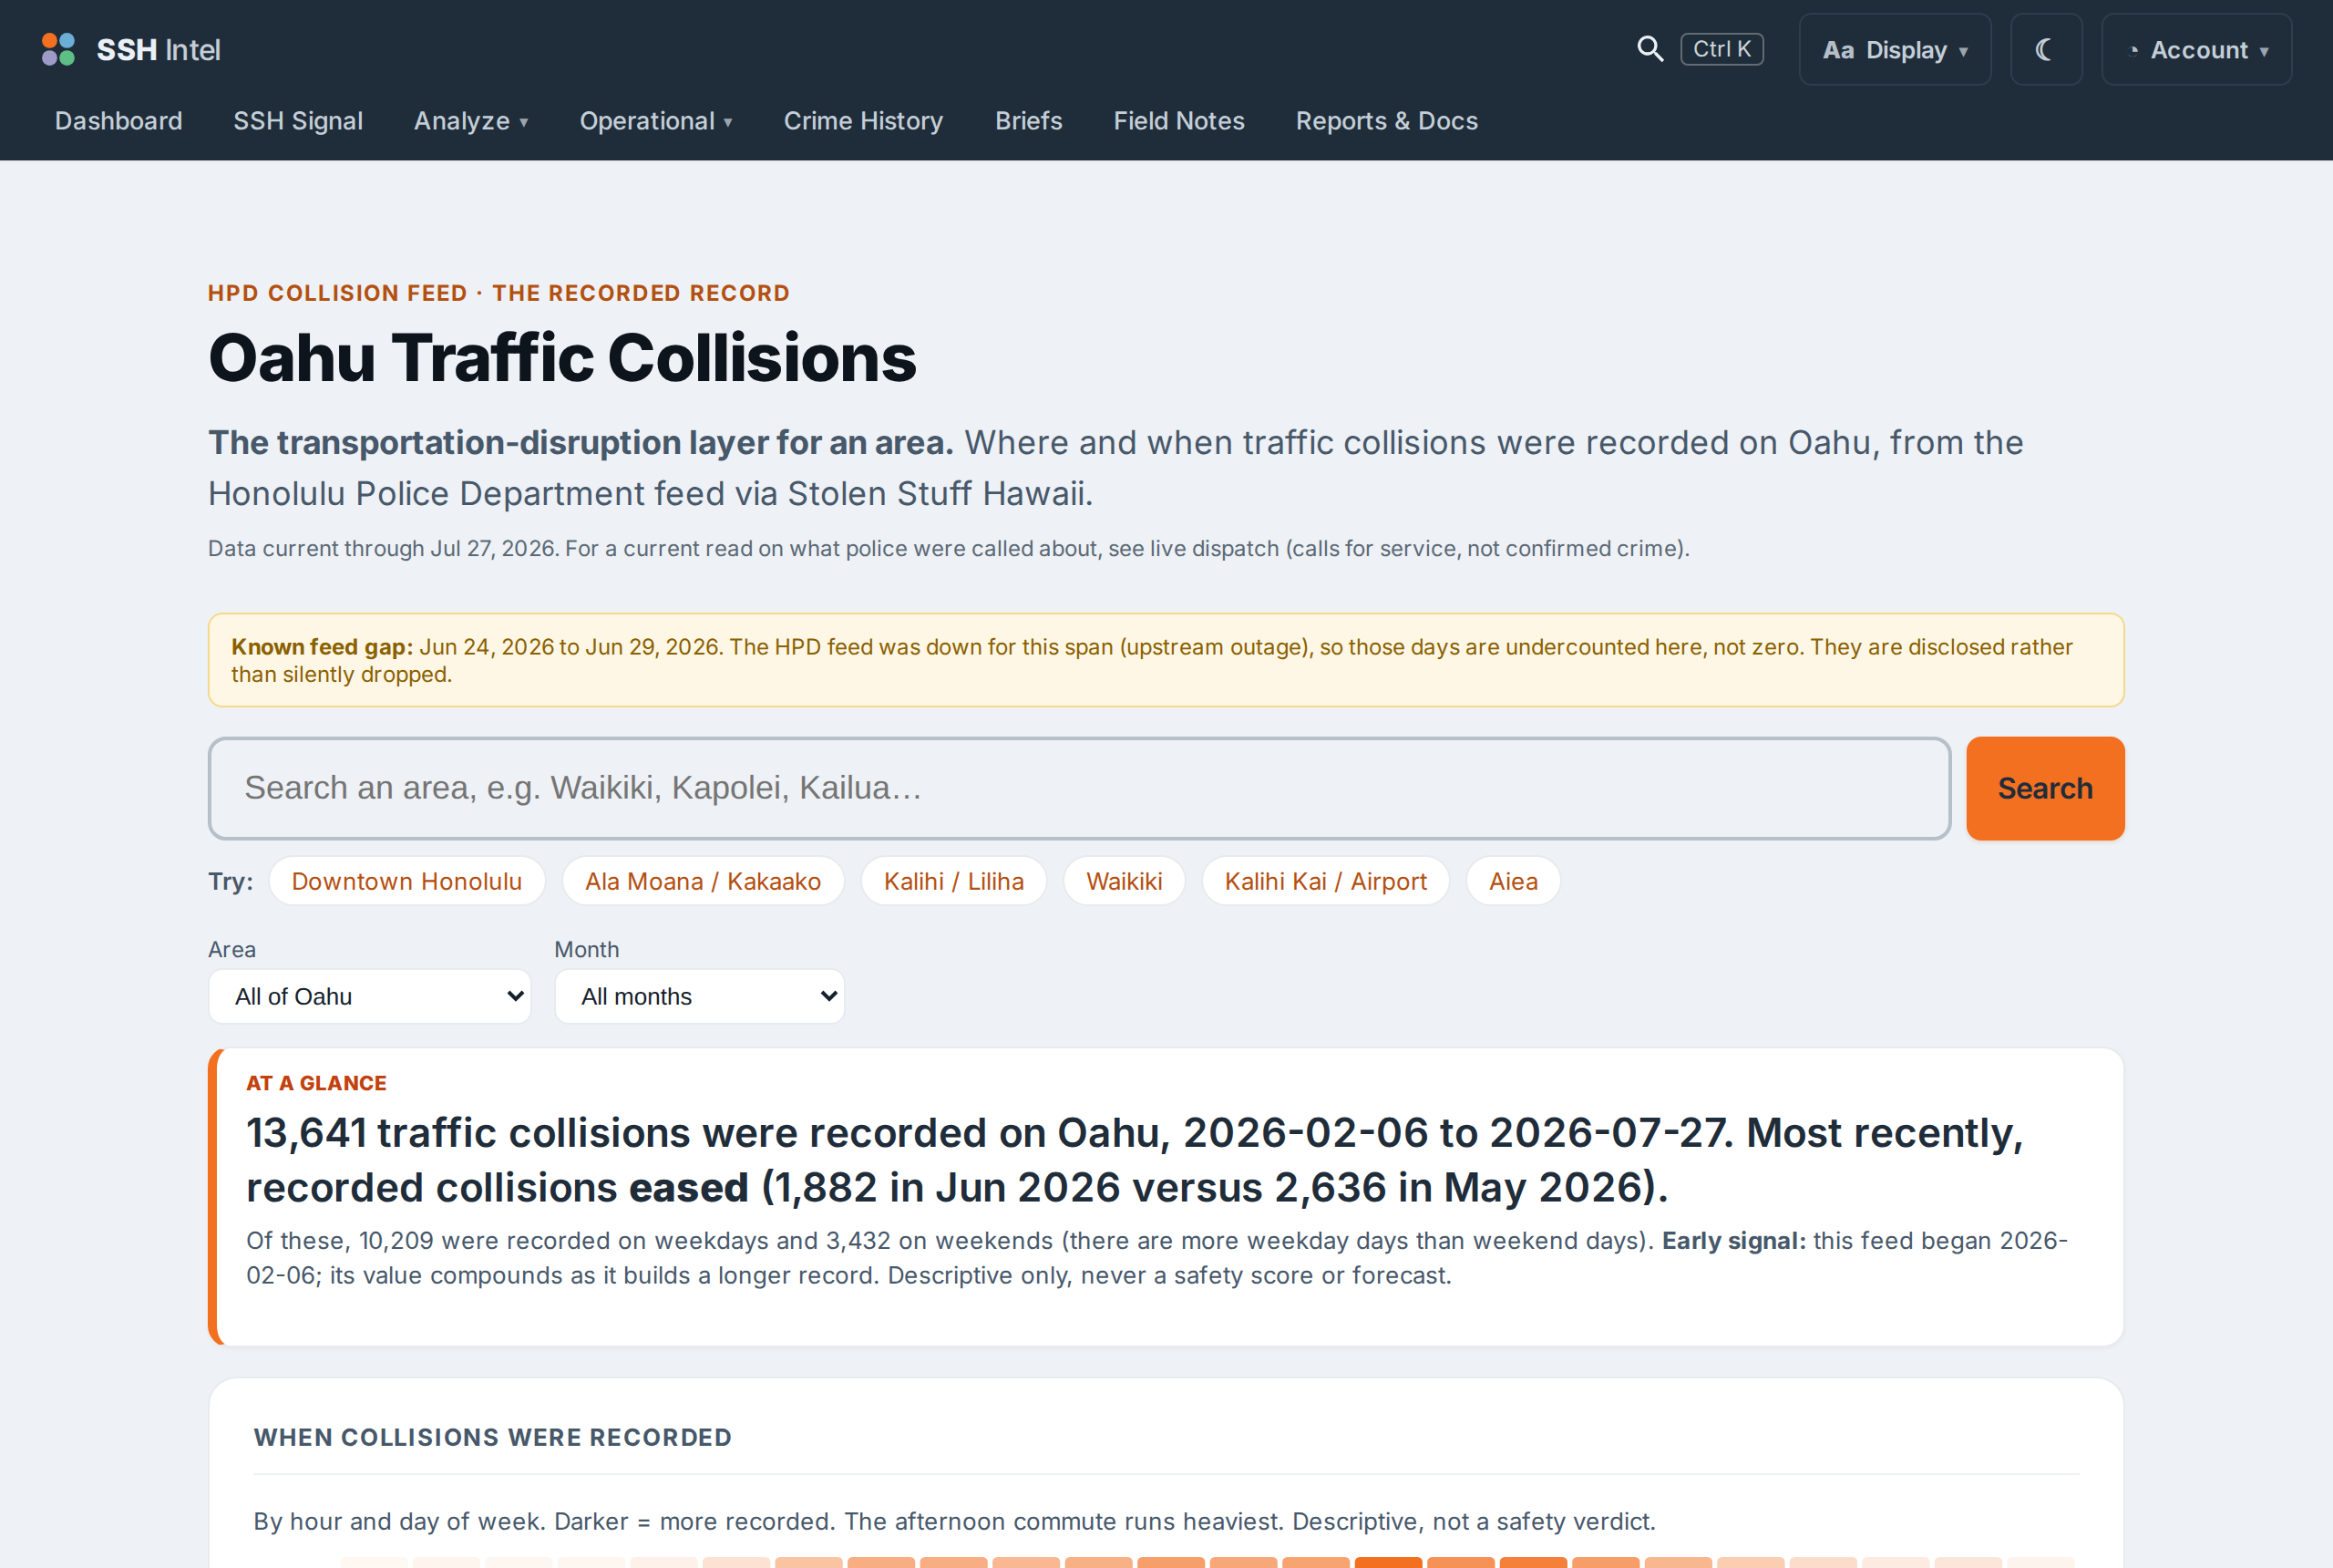
Task: Go to Reports & Docs
Action: [x=1386, y=121]
